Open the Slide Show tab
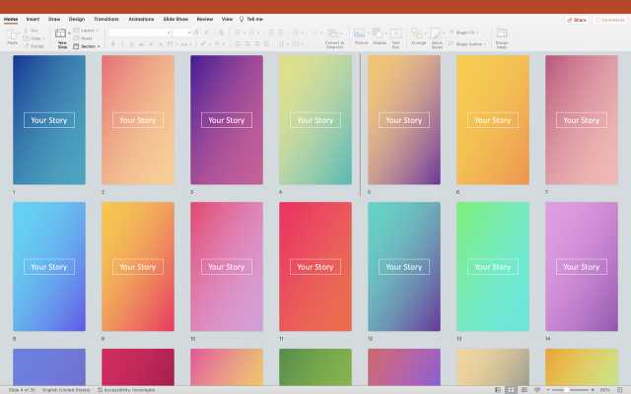The image size is (631, 394). pyautogui.click(x=175, y=19)
